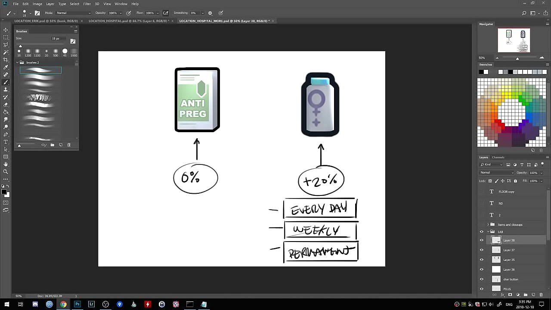Screen dimensions: 551x310
Task: Open Chrome from the Windows taskbar
Action: 63,304
